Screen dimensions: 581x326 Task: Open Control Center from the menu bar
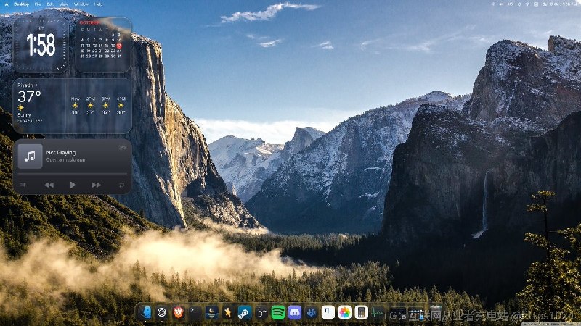(536, 4)
